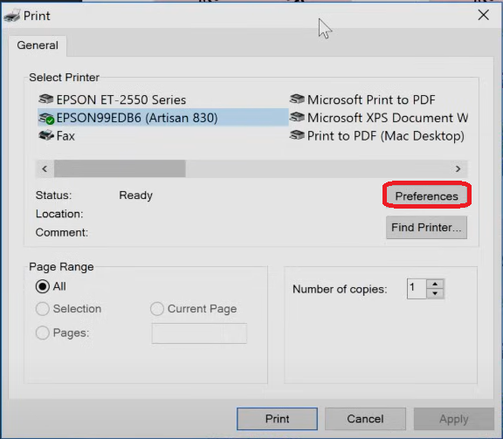Select the Fax printer icon
The height and width of the screenshot is (439, 503).
[46, 136]
